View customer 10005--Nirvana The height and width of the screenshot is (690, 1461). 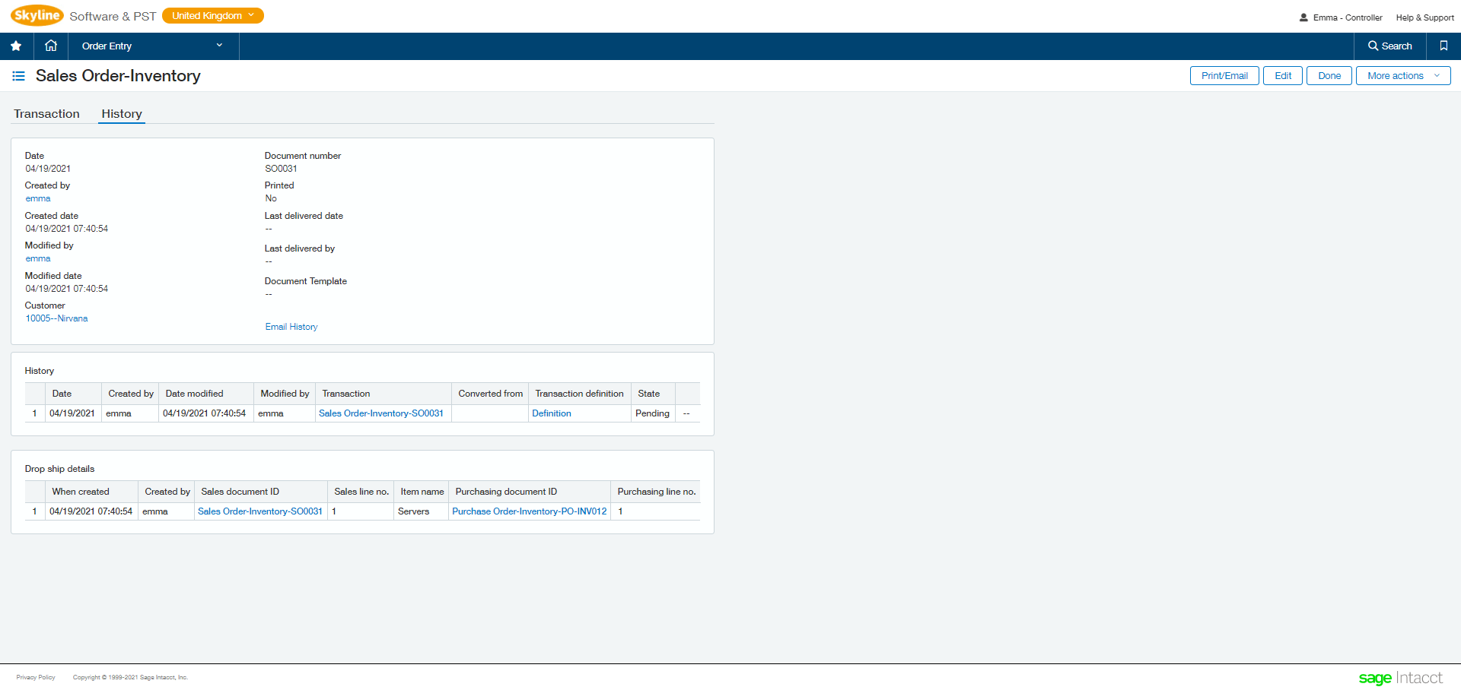point(56,318)
